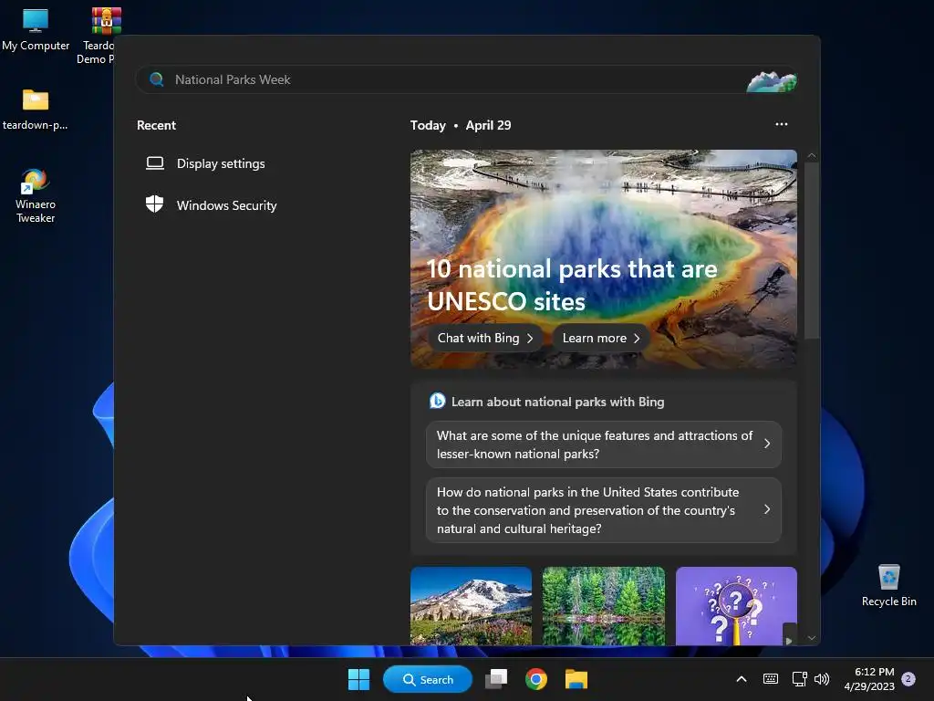Image resolution: width=934 pixels, height=701 pixels.
Task: Click the Windows Security shield icon
Action: tap(154, 204)
